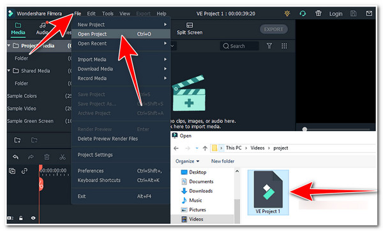Screen dimensions: 383x231
Task: Expand the Record Media submenu
Action: click(121, 78)
